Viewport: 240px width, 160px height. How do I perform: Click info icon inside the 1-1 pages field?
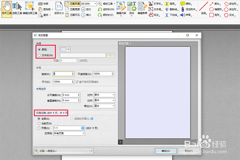pyautogui.click(x=83, y=128)
